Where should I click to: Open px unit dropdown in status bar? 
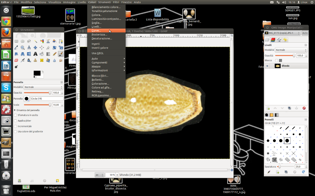coord(99,175)
